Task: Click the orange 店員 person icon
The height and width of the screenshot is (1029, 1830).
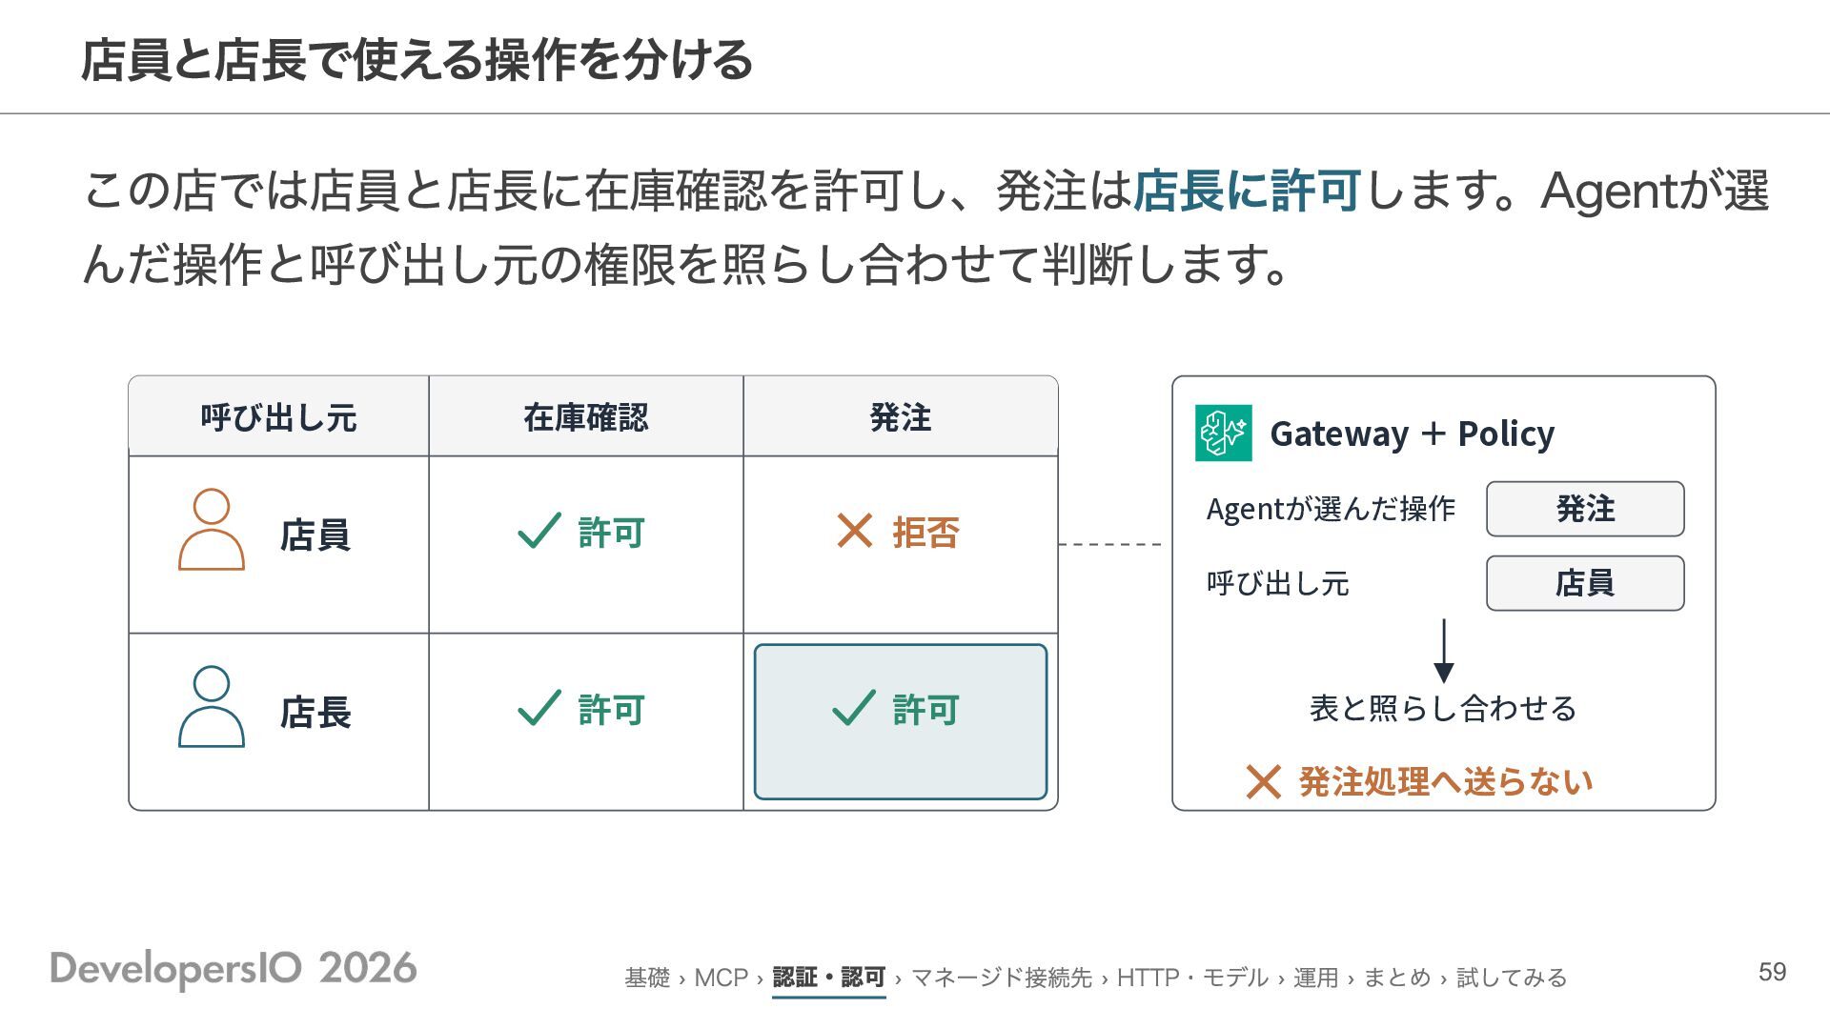Action: 212,530
